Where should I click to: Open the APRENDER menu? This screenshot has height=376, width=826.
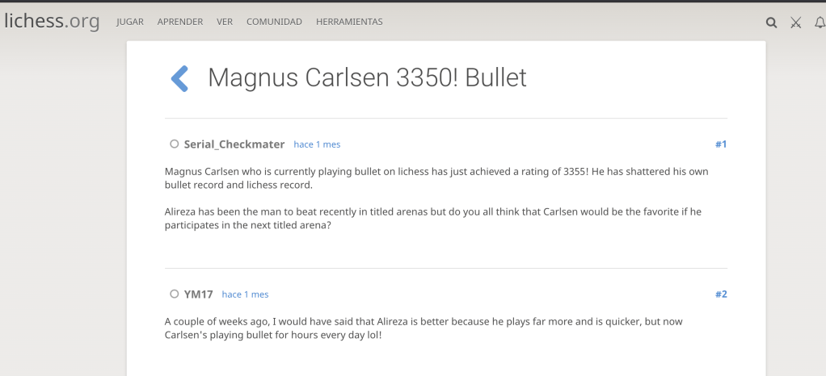coord(180,22)
